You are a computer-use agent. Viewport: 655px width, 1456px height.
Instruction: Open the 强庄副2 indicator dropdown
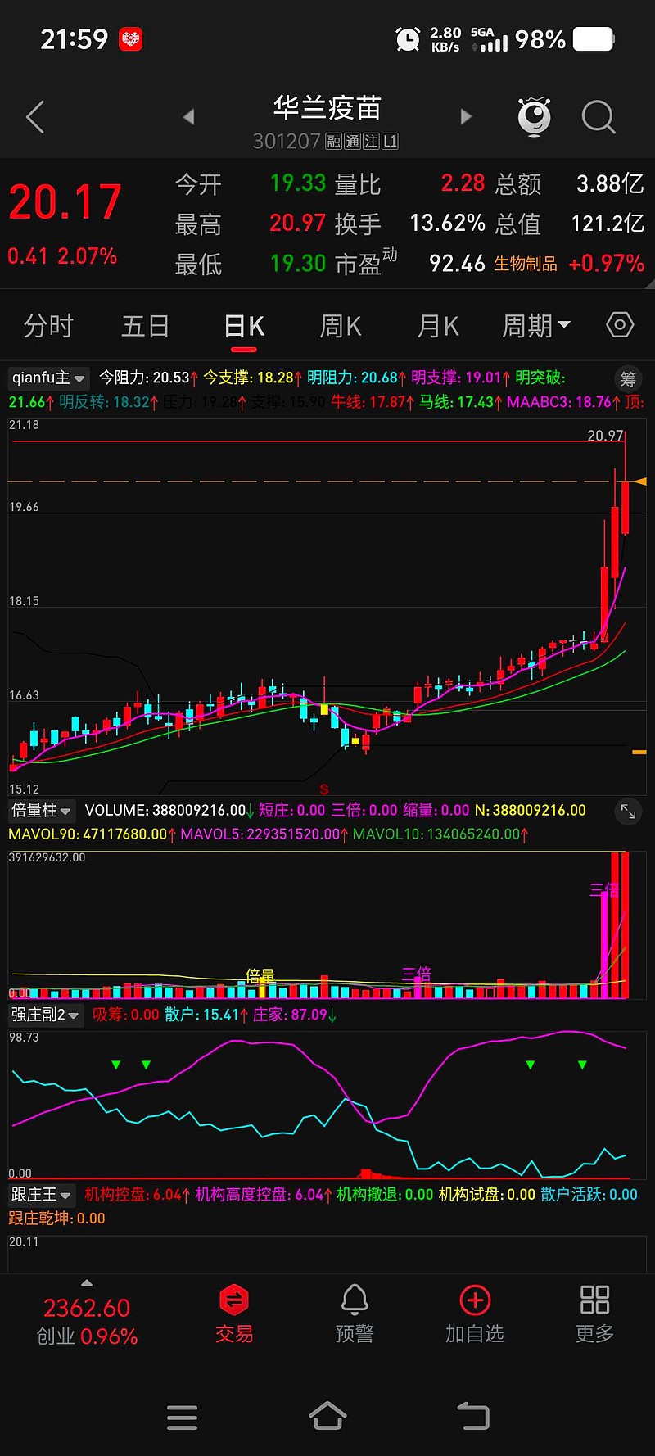coord(46,1015)
